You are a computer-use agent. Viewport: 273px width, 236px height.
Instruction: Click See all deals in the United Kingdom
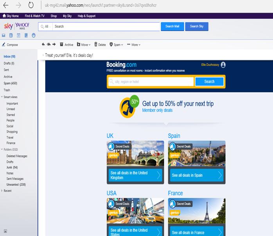[x=135, y=175]
